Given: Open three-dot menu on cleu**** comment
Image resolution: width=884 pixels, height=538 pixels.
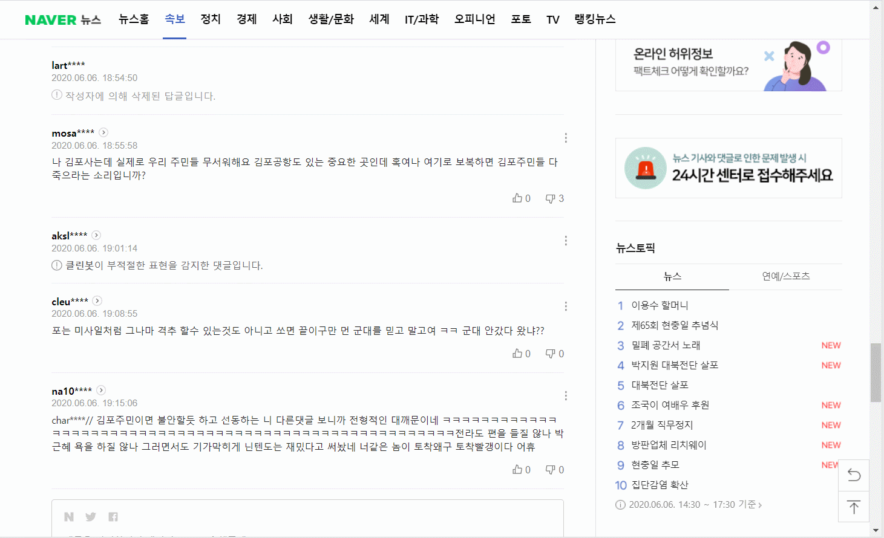Looking at the screenshot, I should tap(566, 306).
